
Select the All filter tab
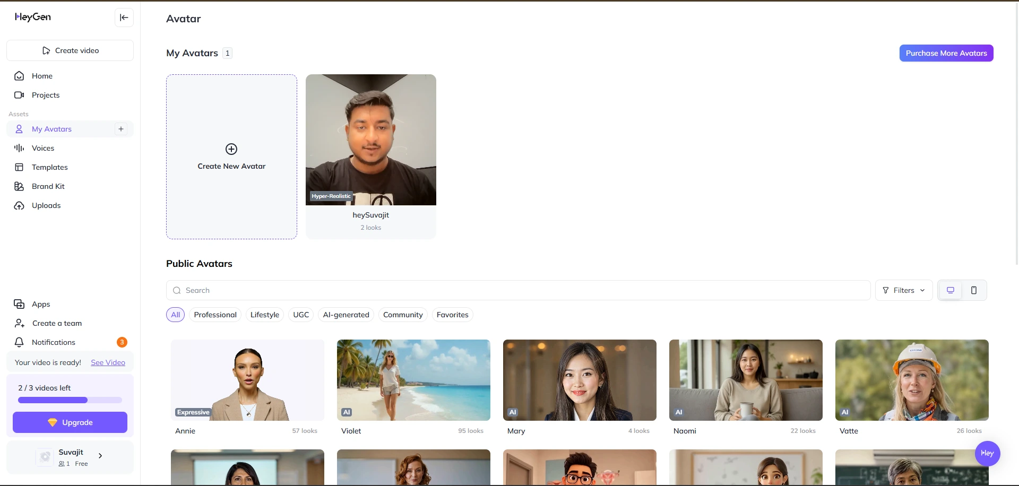pyautogui.click(x=176, y=315)
